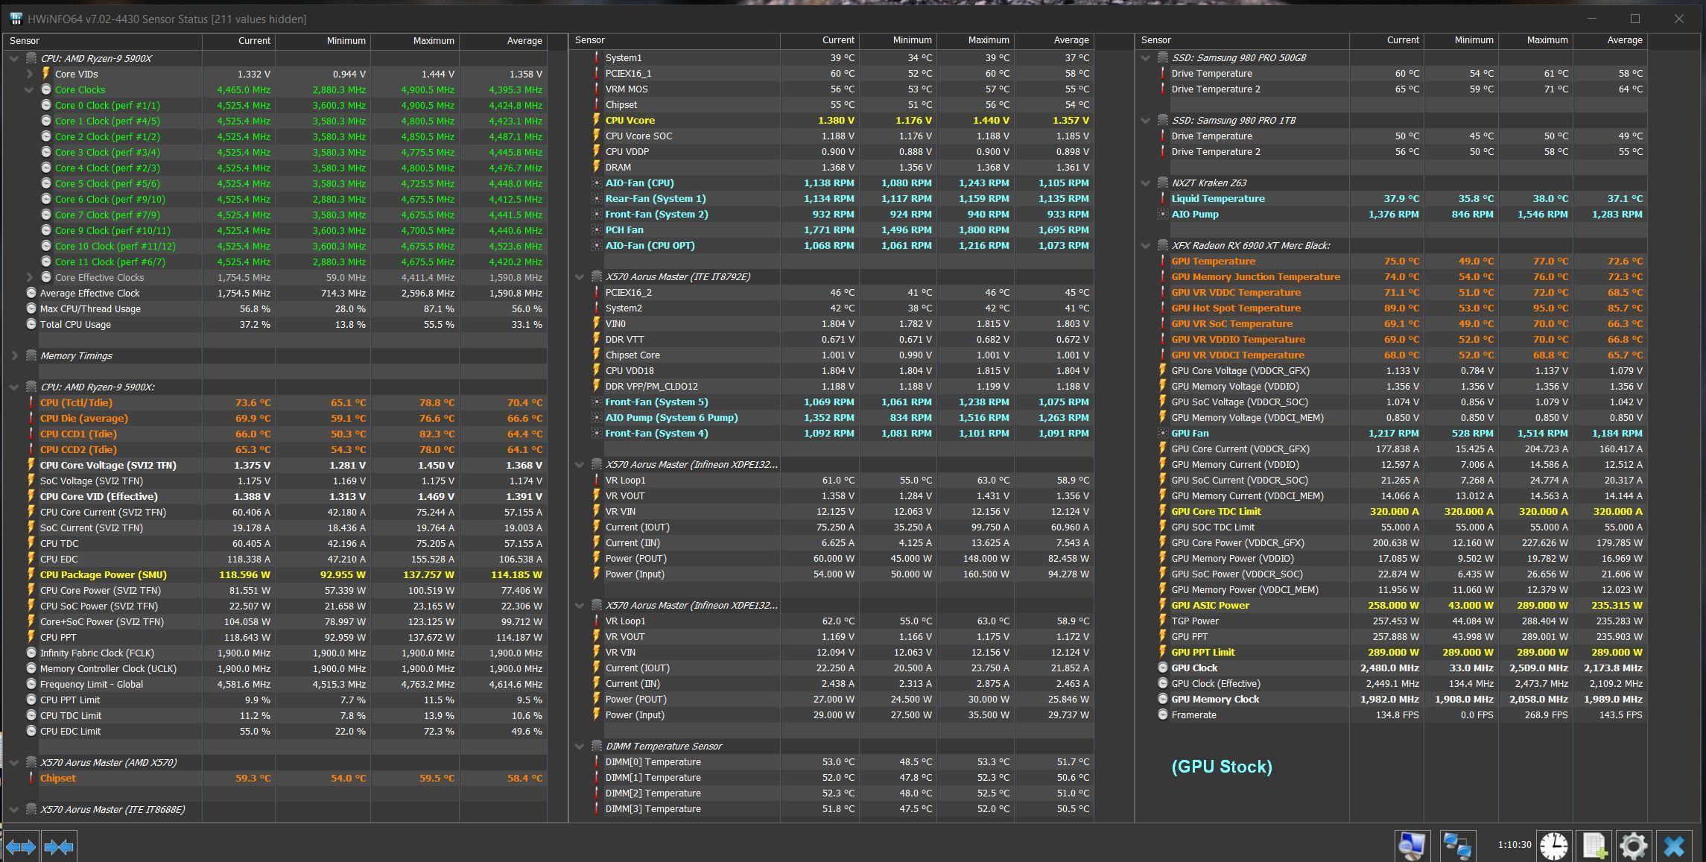Close sensors with the blue X icon
The width and height of the screenshot is (1706, 862).
1674,846
